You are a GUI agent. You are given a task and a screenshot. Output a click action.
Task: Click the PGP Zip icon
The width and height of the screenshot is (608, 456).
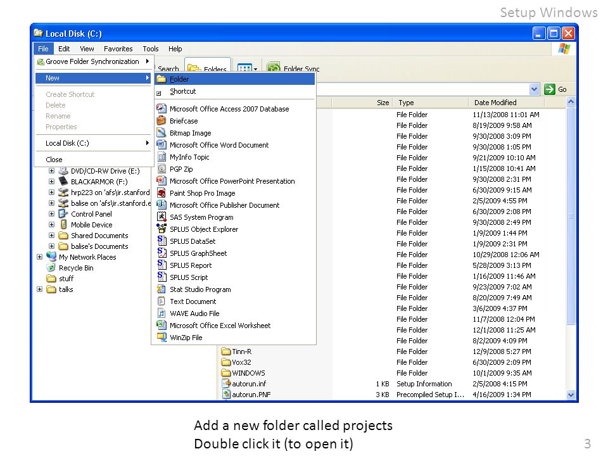point(161,168)
